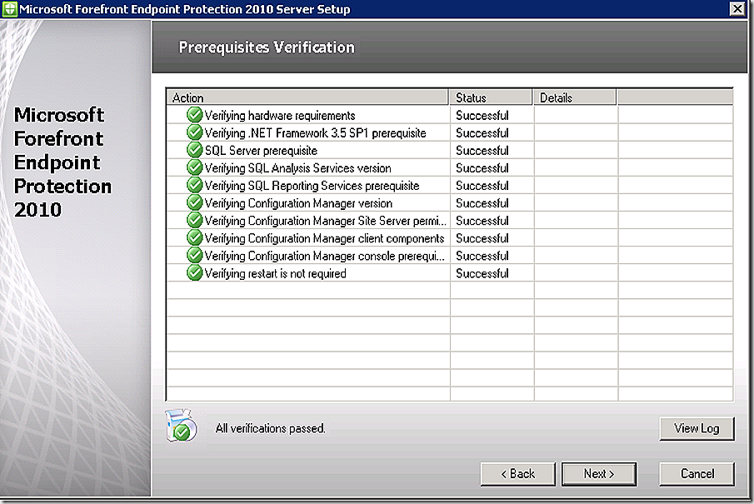
Task: Sort by the Action column header
Action: 307,97
